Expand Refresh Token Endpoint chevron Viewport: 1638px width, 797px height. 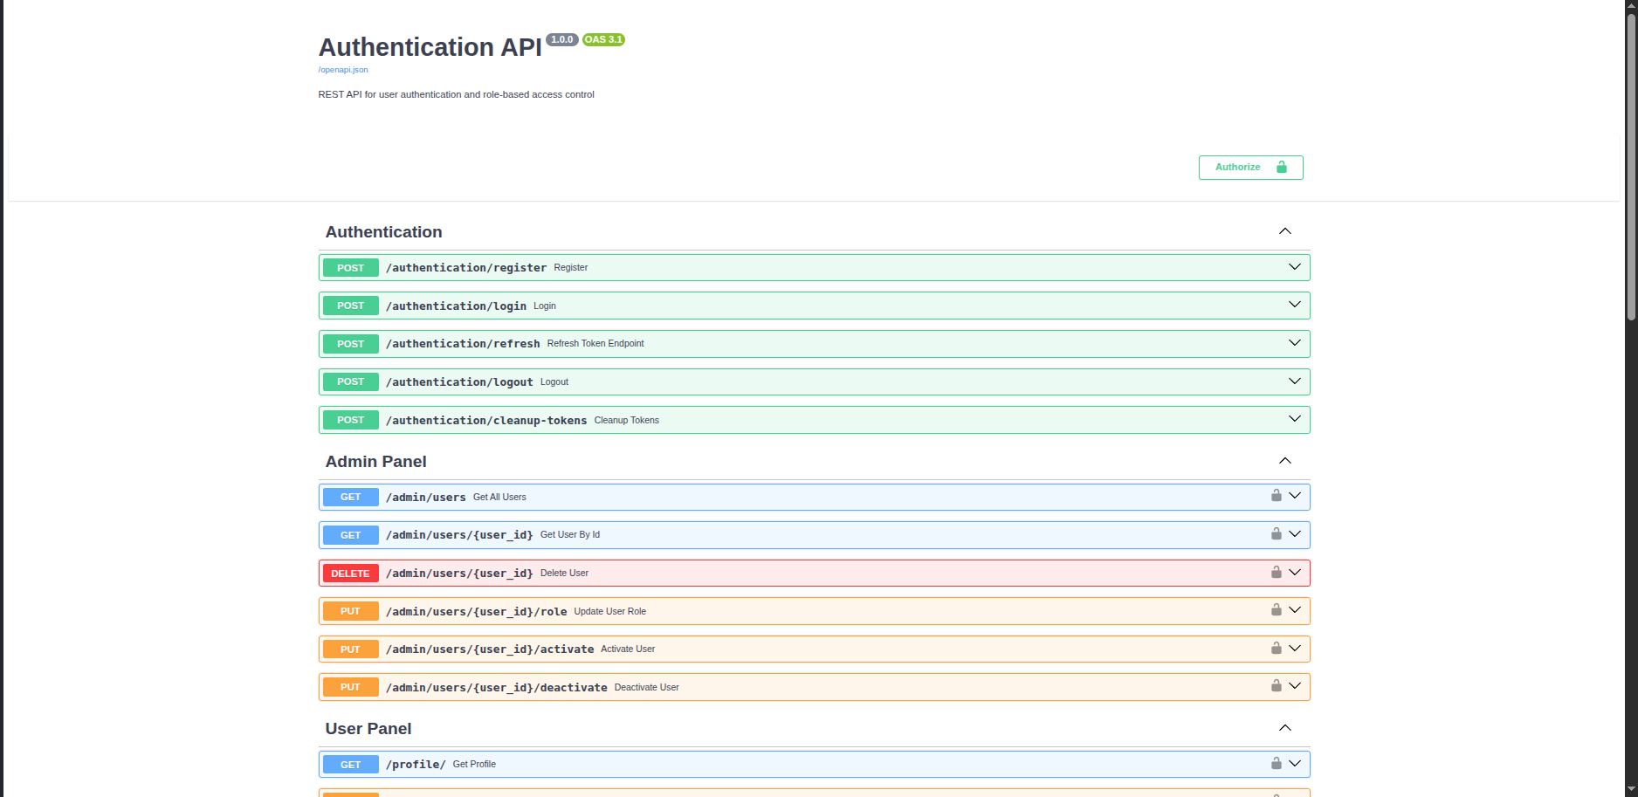point(1294,343)
